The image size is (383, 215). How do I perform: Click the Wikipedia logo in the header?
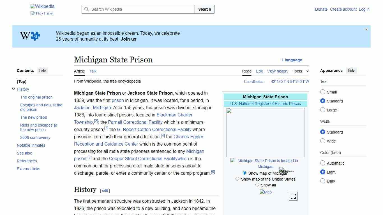pyautogui.click(x=42, y=6)
